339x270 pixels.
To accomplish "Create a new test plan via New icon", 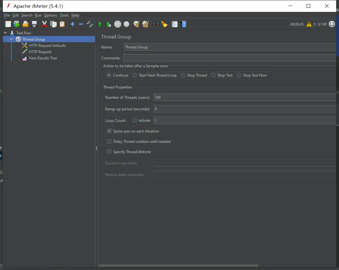I will pyautogui.click(x=8, y=24).
